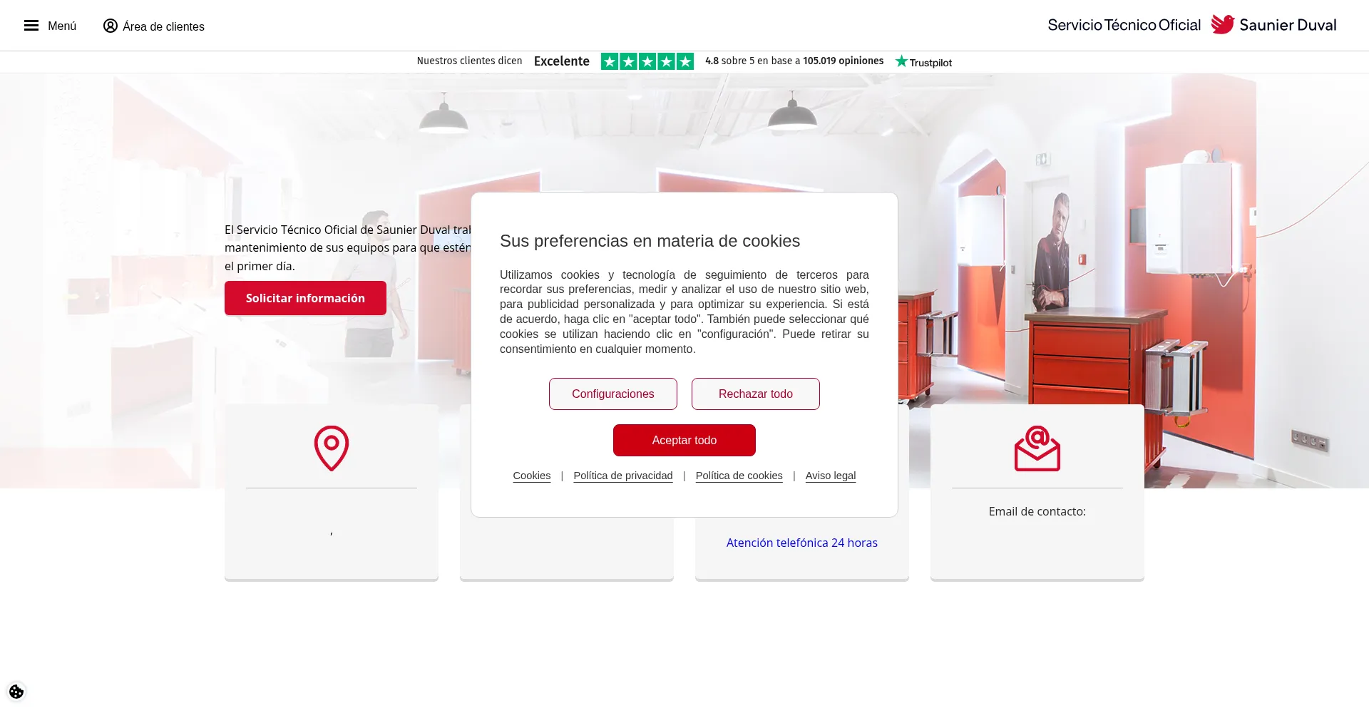Click Atención telefónica 24 horas link
The image size is (1369, 708).
point(802,543)
